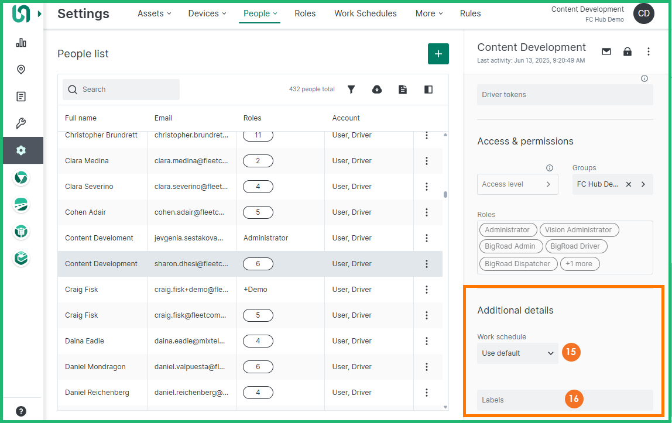Open the Assets menu dropdown

[x=155, y=13]
